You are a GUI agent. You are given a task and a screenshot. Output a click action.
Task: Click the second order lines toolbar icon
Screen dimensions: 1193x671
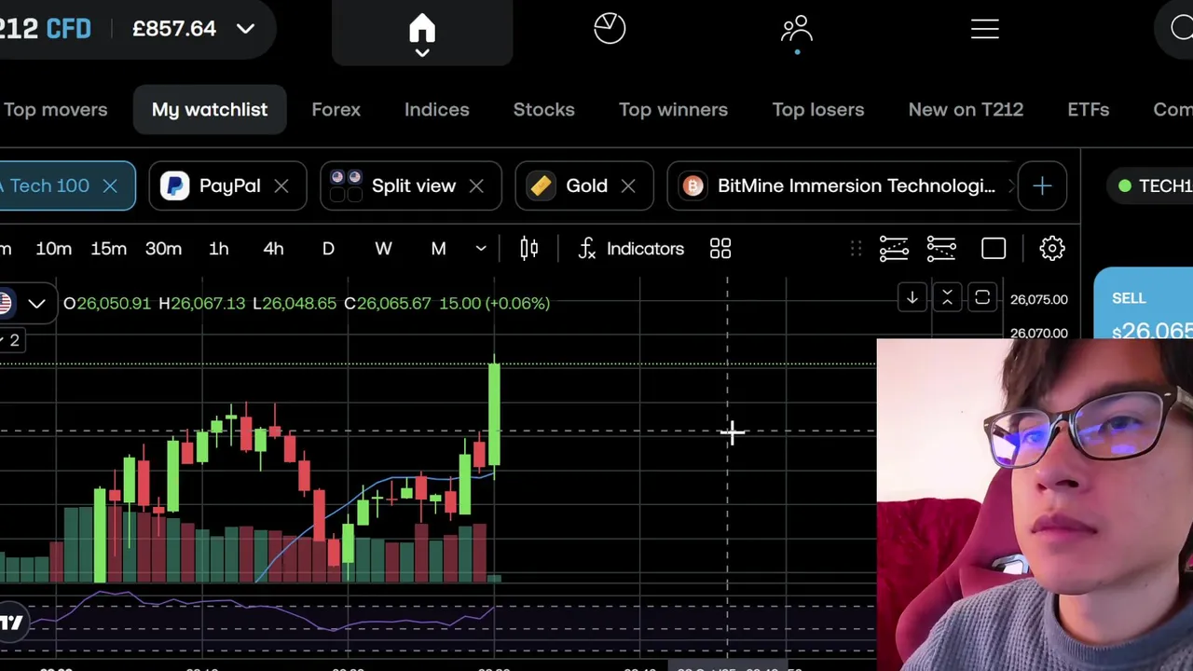941,249
